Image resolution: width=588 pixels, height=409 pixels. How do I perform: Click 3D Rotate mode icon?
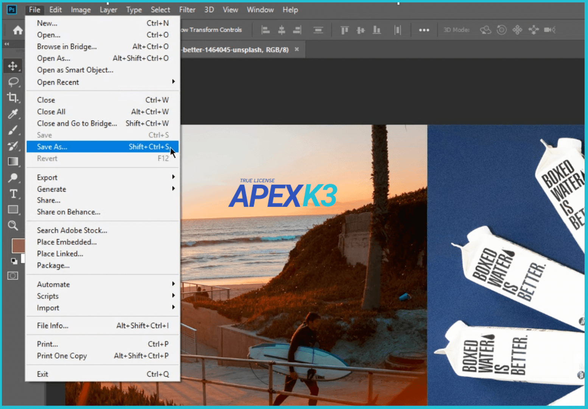coord(485,30)
